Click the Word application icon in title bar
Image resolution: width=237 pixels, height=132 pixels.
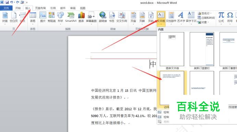[x=2, y=2]
